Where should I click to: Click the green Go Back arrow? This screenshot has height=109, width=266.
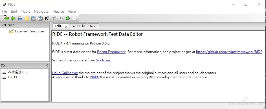6,18
